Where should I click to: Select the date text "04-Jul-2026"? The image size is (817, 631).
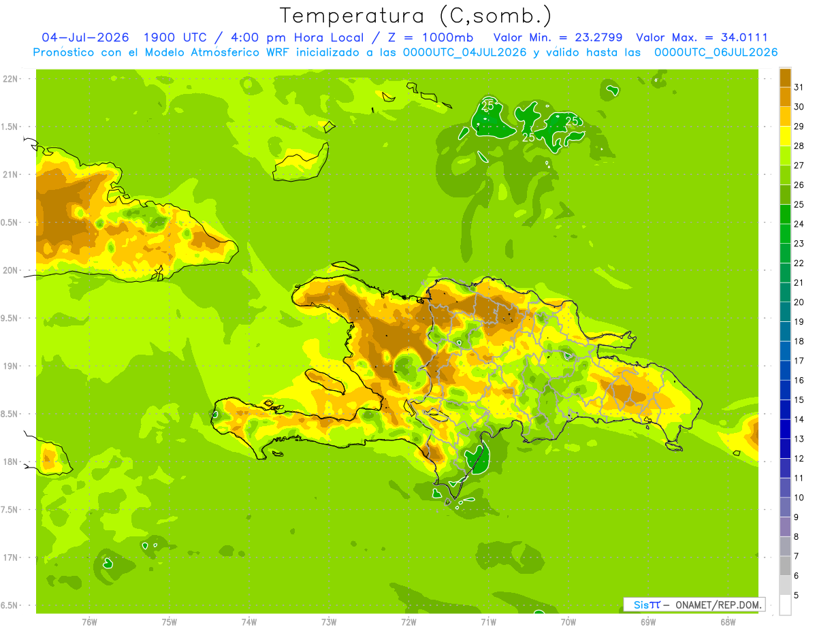pos(86,37)
